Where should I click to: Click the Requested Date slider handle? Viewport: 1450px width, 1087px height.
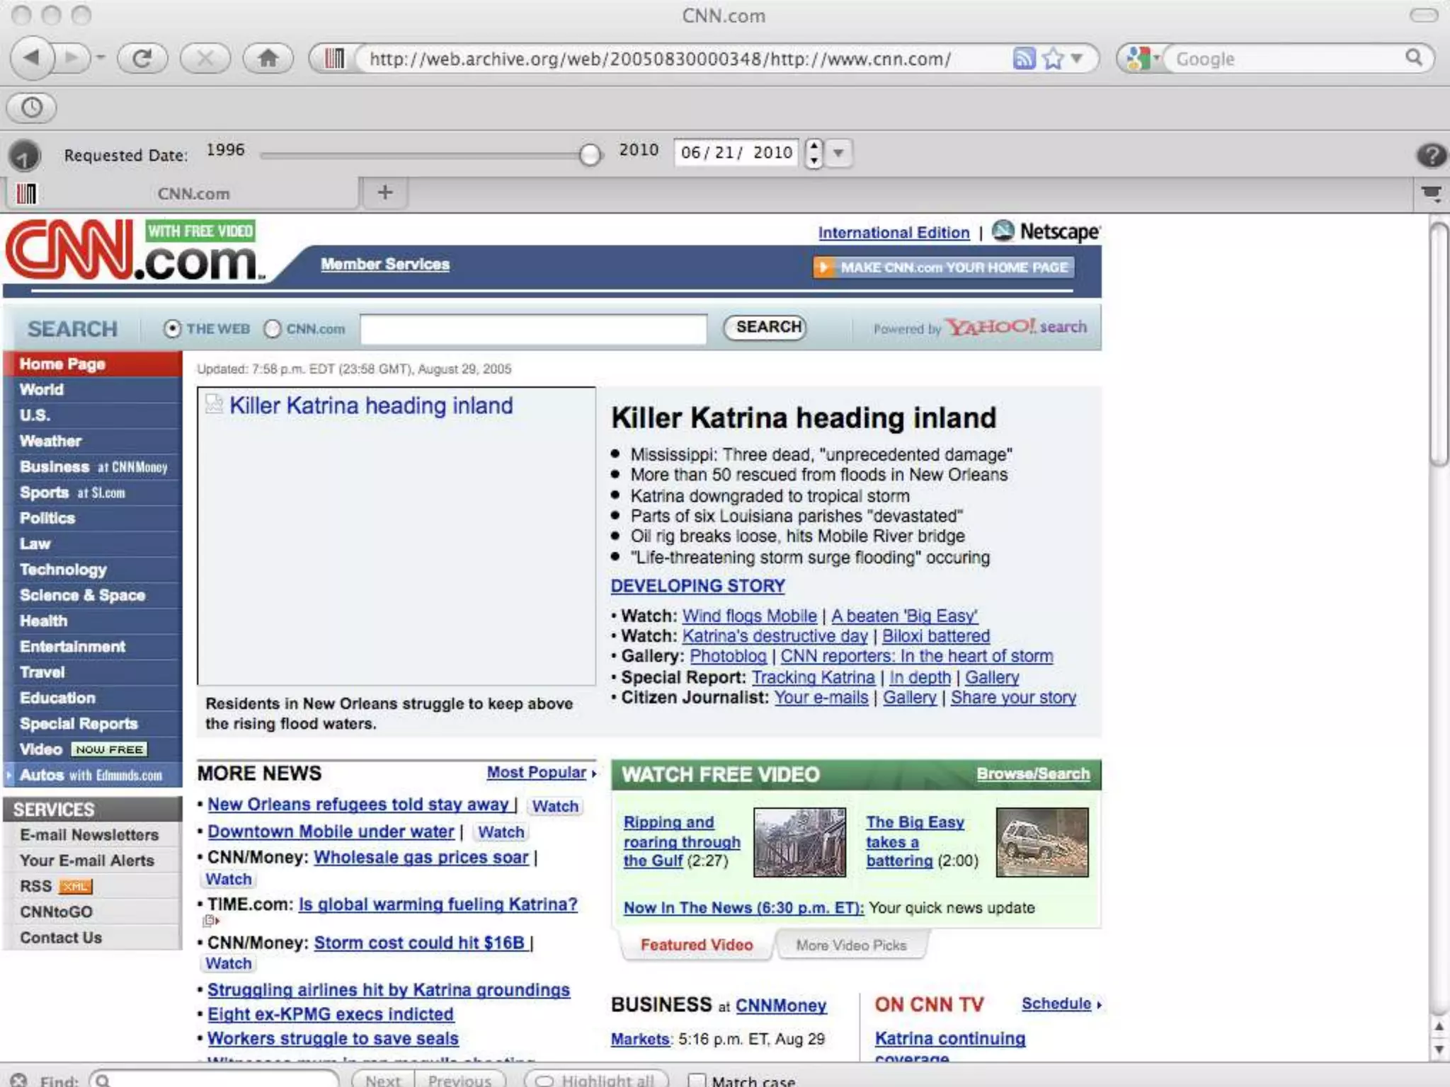point(589,154)
